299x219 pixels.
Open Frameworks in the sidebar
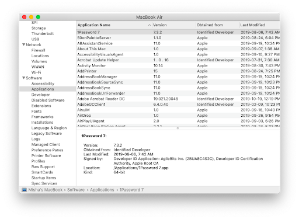coord(42,117)
